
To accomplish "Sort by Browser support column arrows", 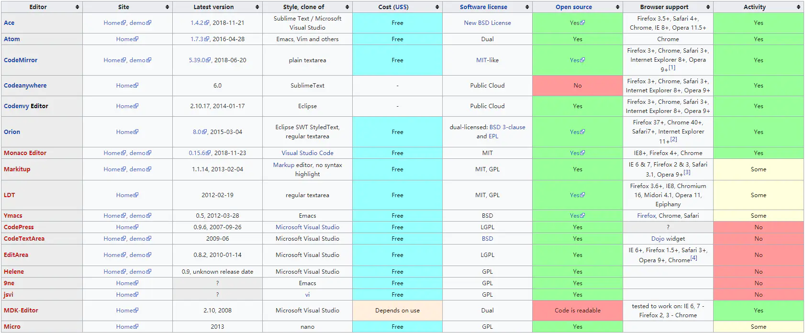I will pyautogui.click(x=708, y=7).
